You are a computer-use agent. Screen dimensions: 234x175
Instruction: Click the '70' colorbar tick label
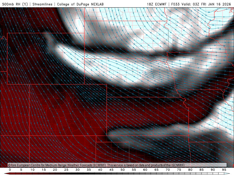[168, 170]
